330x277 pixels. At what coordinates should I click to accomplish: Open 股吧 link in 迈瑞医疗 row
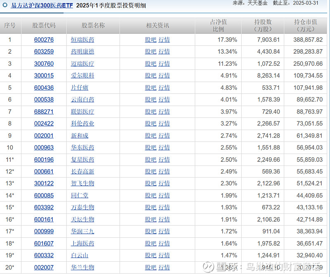point(151,64)
